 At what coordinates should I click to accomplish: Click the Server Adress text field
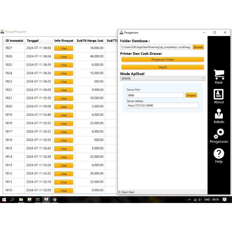pos(162,106)
